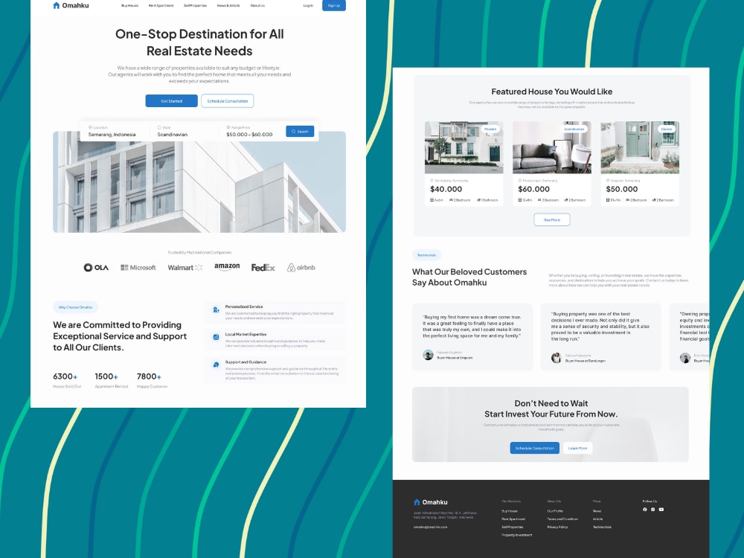
Task: Click the Sign Up button
Action: click(x=334, y=6)
